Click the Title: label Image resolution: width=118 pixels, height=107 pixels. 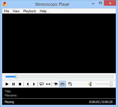tap(8, 91)
